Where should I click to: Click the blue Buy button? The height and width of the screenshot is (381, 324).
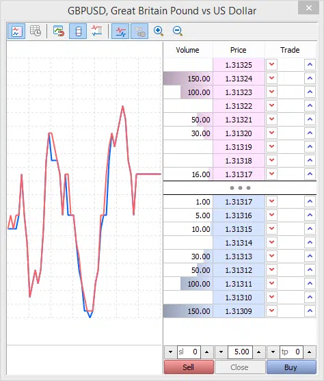coord(291,367)
